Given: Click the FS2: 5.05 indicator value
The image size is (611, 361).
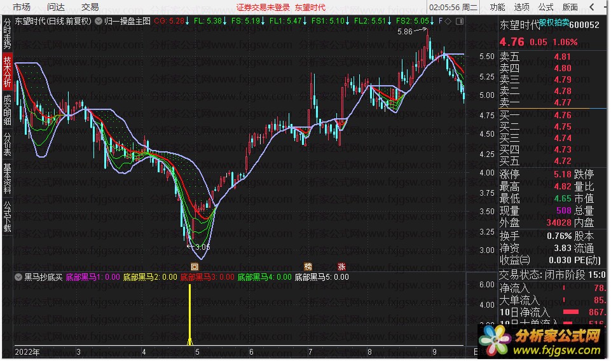Looking at the screenshot, I should 415,21.
